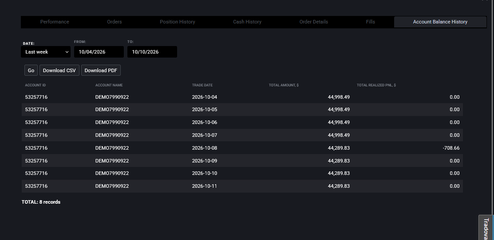This screenshot has height=240, width=494.
Task: Open the Orders tab
Action: pos(115,22)
